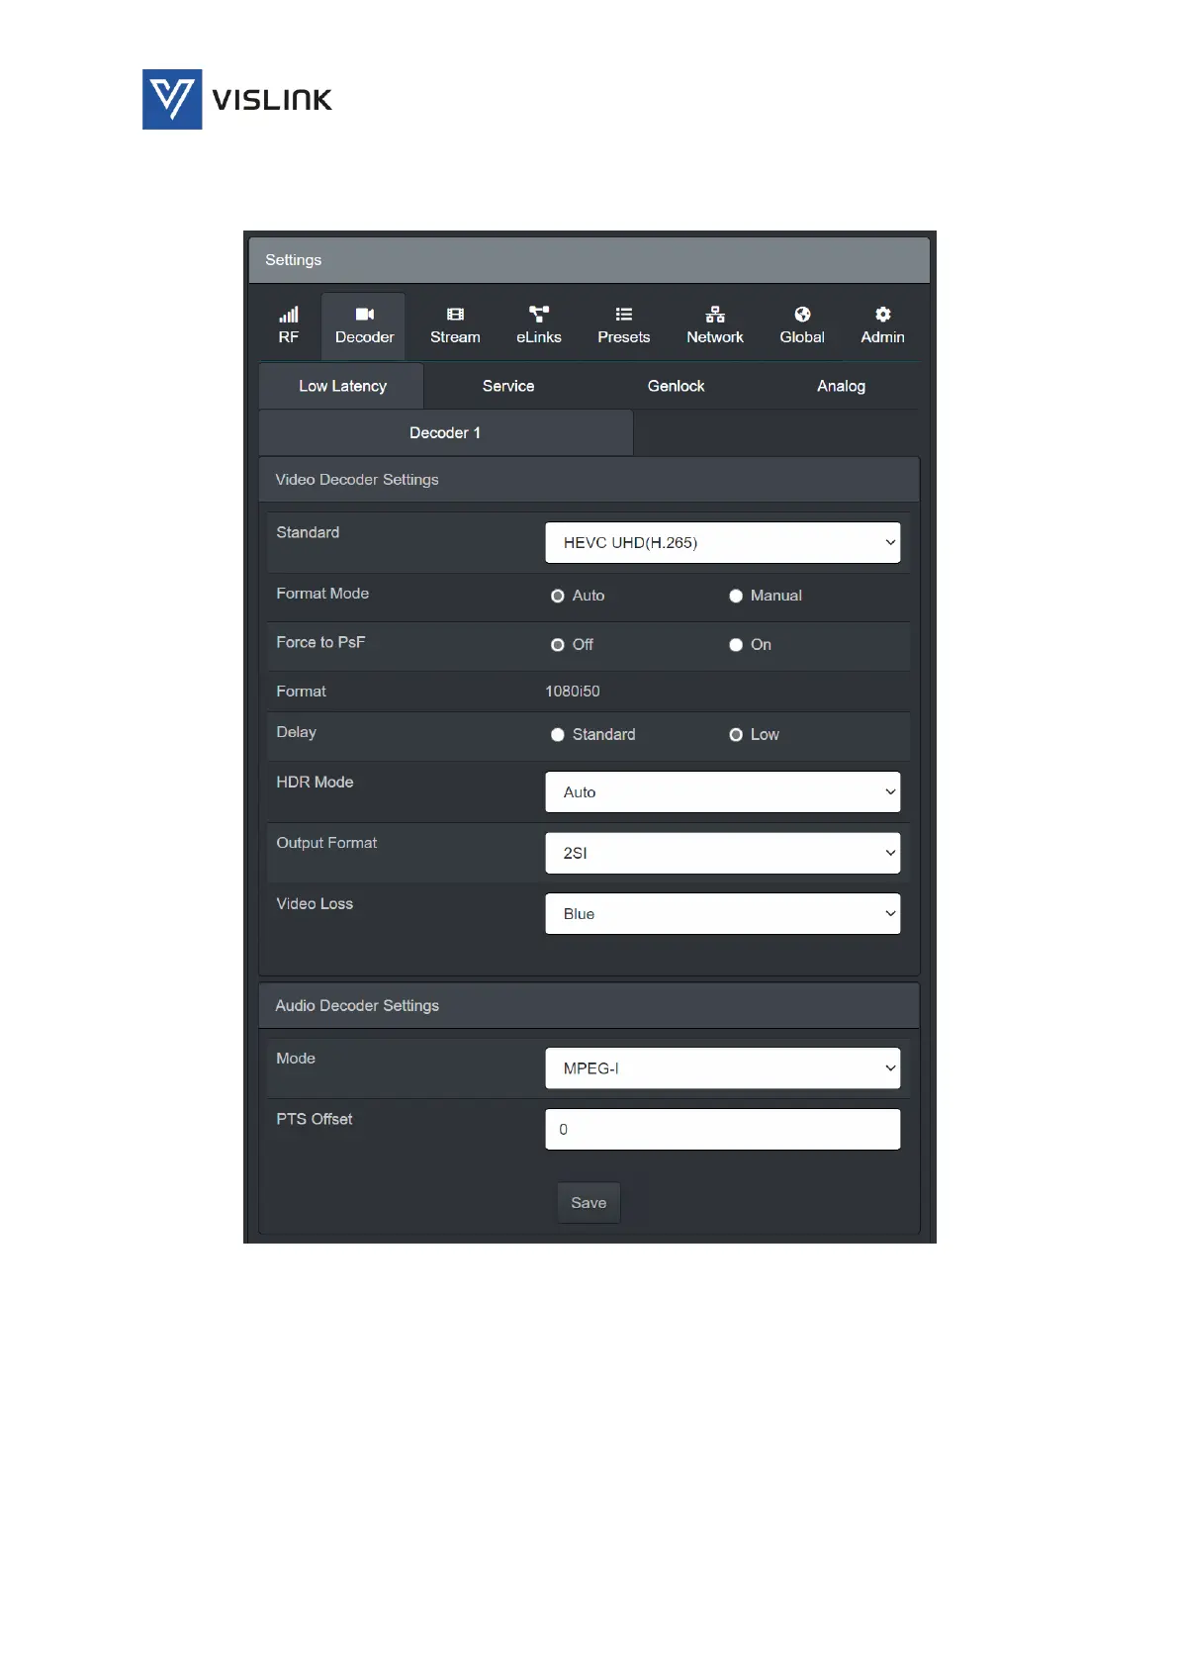Turn Force to PsF On
The width and height of the screenshot is (1177, 1666).
[x=736, y=645]
